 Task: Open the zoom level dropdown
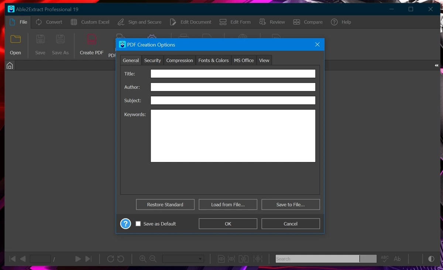[183, 259]
